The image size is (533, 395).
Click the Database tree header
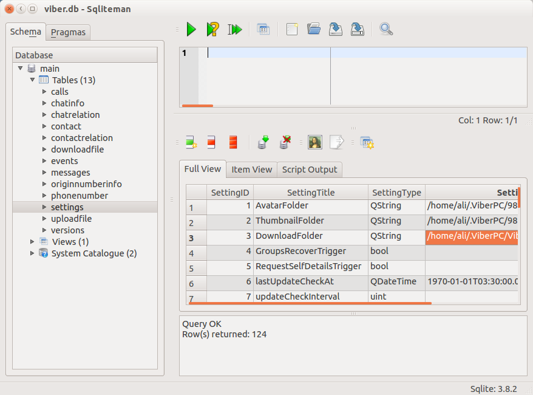[85, 55]
